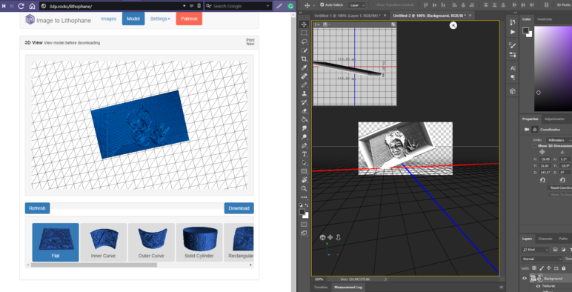Swap foreground and background colors
The width and height of the screenshot is (572, 292).
click(307, 205)
